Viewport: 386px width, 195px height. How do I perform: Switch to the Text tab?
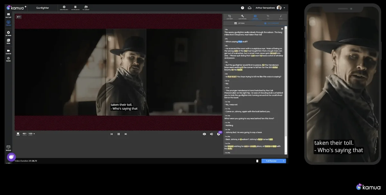tap(268, 17)
